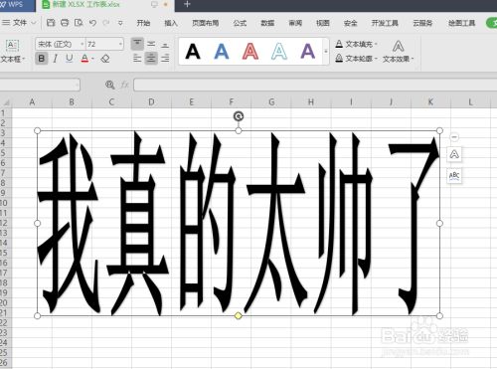Apply the purple WordArt A style

click(308, 52)
